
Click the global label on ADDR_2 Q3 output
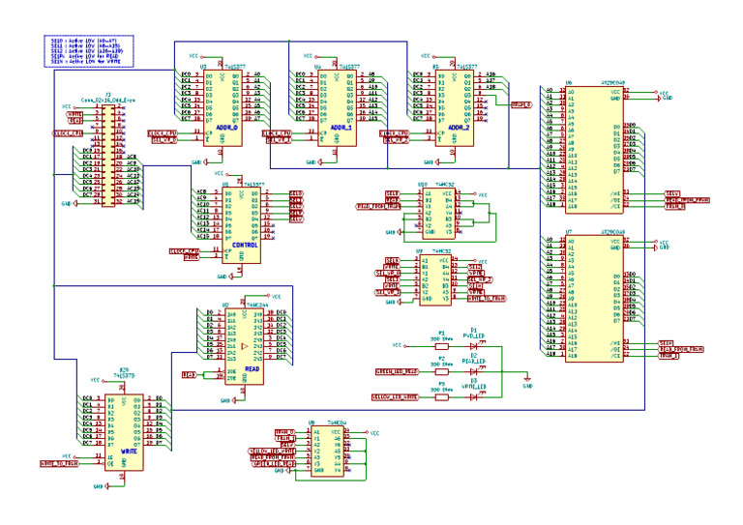point(521,104)
